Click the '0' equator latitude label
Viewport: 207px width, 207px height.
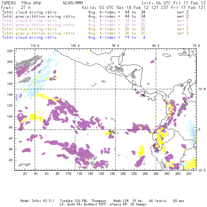(199, 130)
